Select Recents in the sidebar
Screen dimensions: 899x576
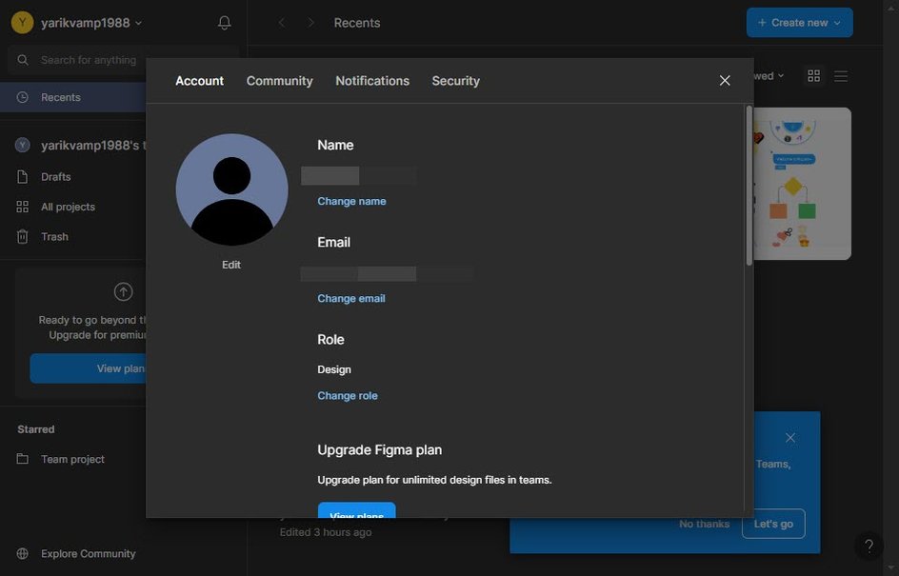[73, 97]
